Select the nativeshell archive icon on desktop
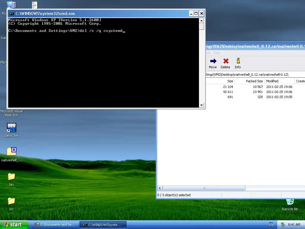The height and width of the screenshot is (229, 305). pos(12,152)
